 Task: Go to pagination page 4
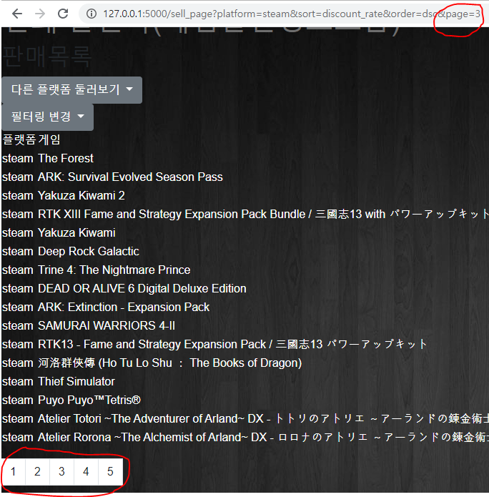(87, 472)
